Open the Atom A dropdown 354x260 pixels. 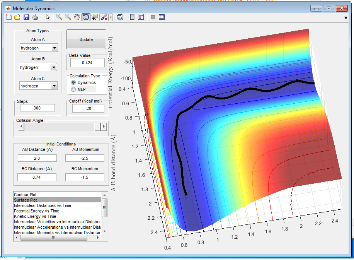point(54,48)
